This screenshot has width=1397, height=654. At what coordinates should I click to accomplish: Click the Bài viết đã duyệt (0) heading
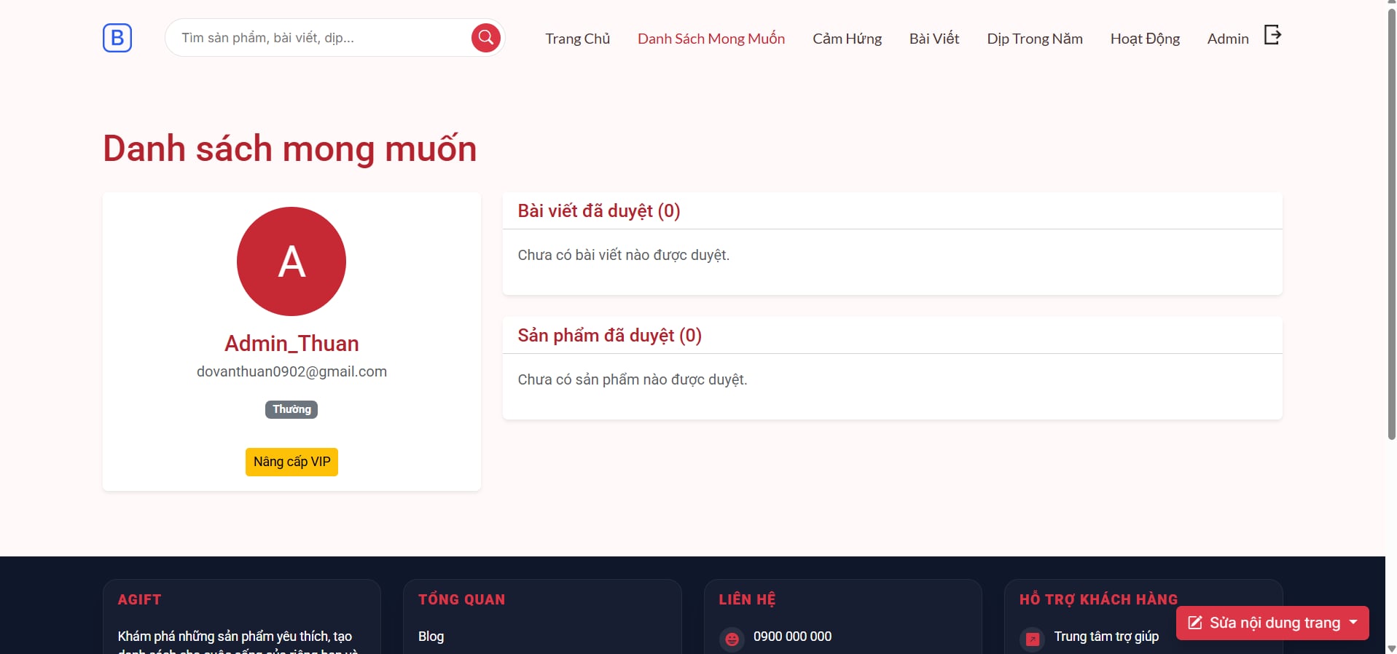(599, 211)
